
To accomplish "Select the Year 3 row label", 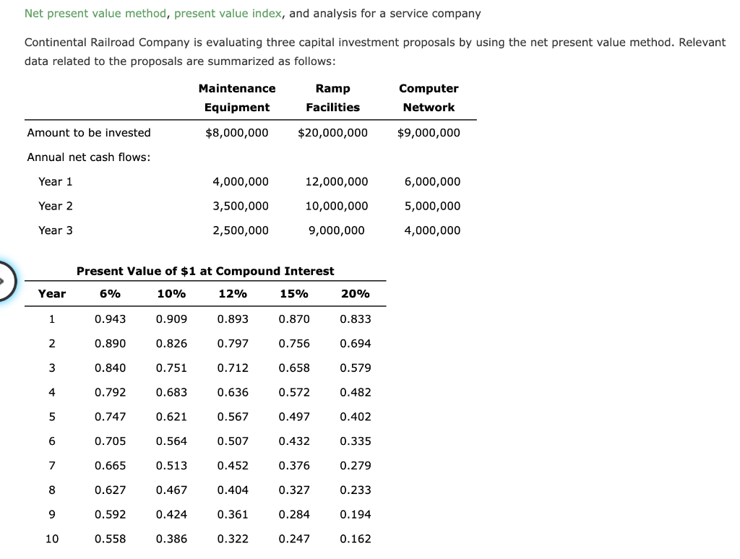I will coord(56,230).
